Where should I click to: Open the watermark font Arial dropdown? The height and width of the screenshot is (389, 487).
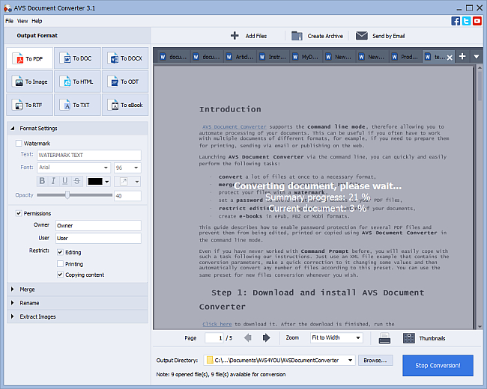pos(74,168)
